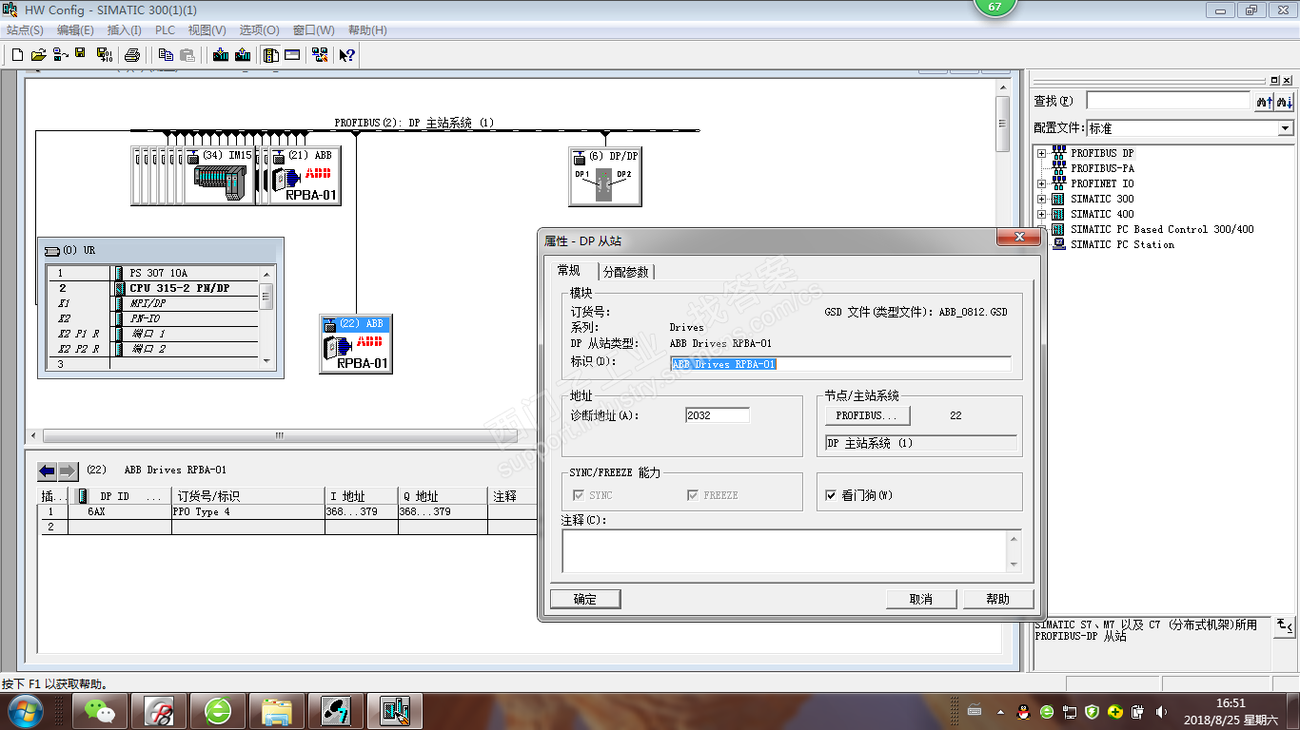This screenshot has height=730, width=1300.
Task: Select the PROFIBUS-PA catalog item
Action: (x=1103, y=168)
